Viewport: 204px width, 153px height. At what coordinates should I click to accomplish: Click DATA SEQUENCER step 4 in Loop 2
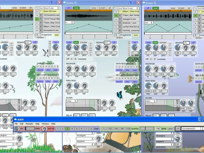pyautogui.click(x=125, y=67)
